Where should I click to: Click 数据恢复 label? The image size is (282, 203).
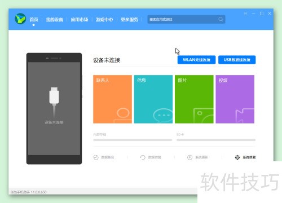[155, 157]
